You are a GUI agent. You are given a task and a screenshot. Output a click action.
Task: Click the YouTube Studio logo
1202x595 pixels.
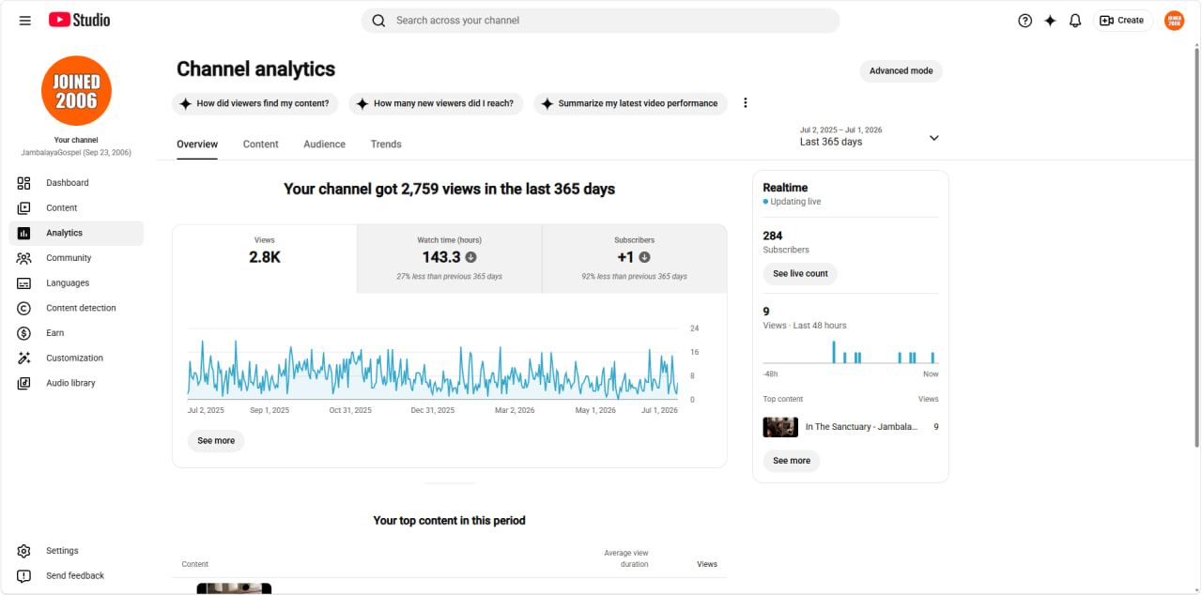80,20
